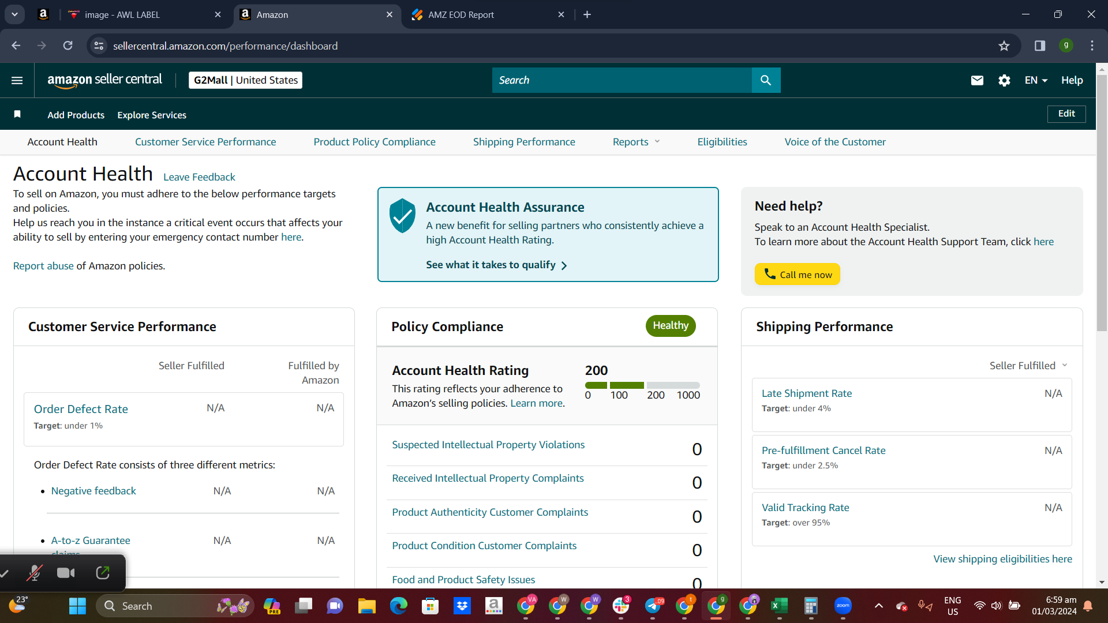
Task: Open the Customer Service Performance tab
Action: coord(205,142)
